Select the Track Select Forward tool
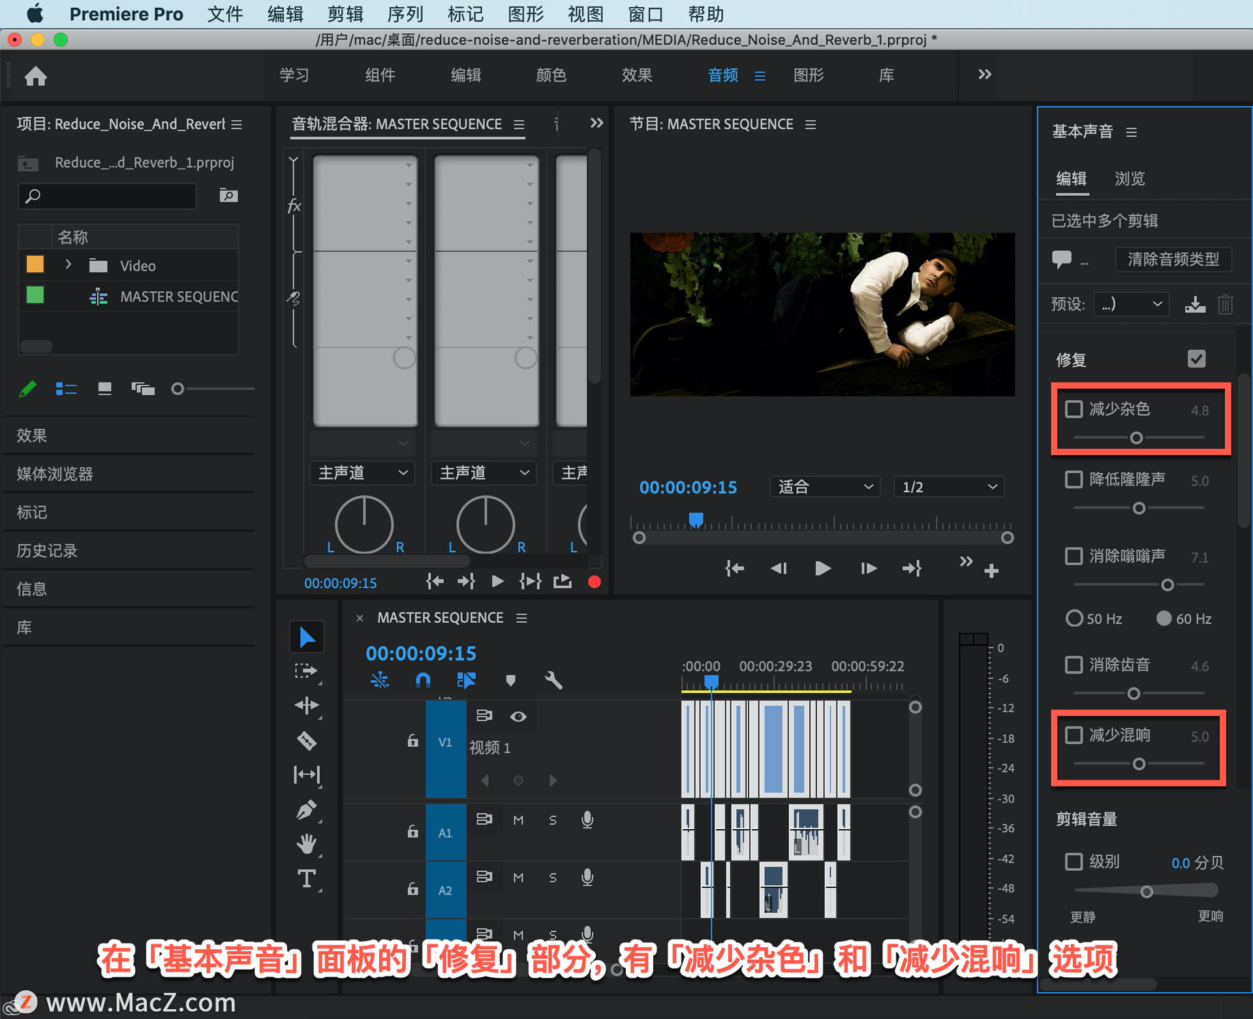 pos(305,671)
